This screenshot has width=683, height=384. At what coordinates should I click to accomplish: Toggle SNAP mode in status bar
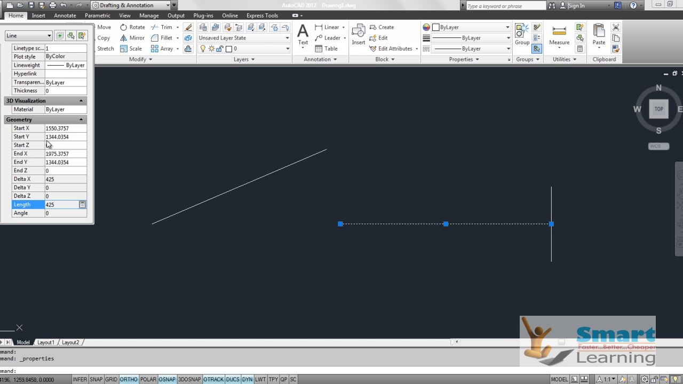96,379
